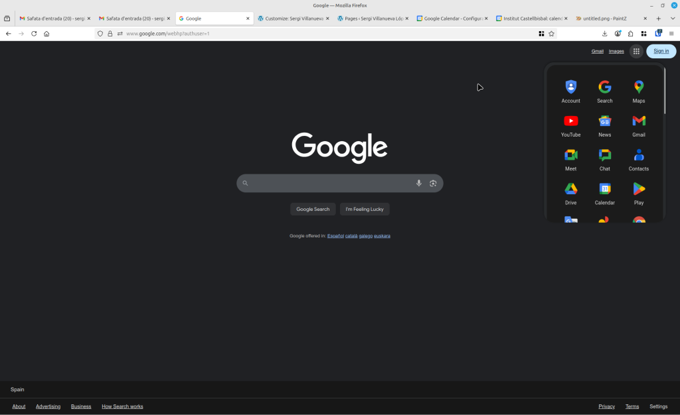Open Calendar from the apps grid
The height and width of the screenshot is (415, 680).
pos(604,193)
